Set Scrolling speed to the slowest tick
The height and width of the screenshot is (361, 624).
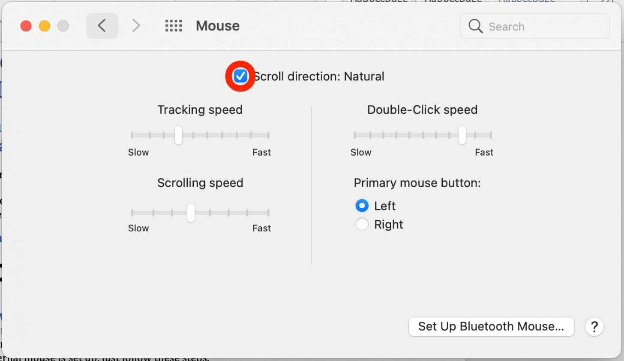pos(132,213)
